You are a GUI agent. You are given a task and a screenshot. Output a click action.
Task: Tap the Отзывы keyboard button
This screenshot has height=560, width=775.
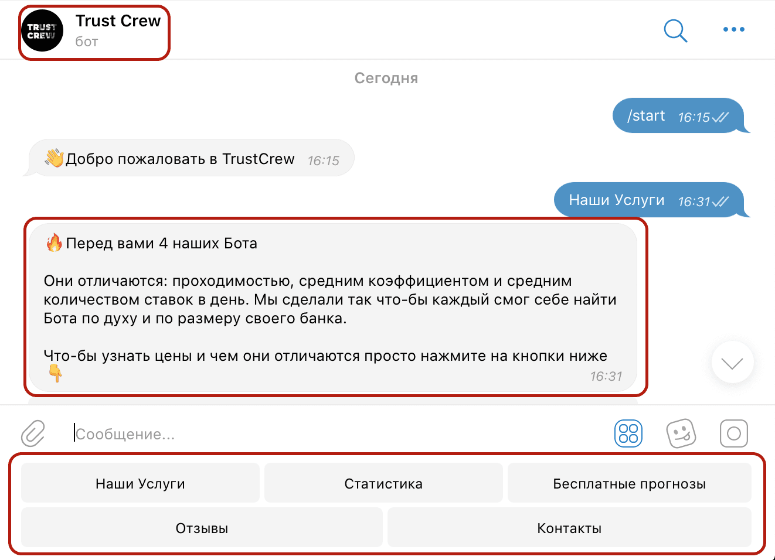[x=202, y=528]
